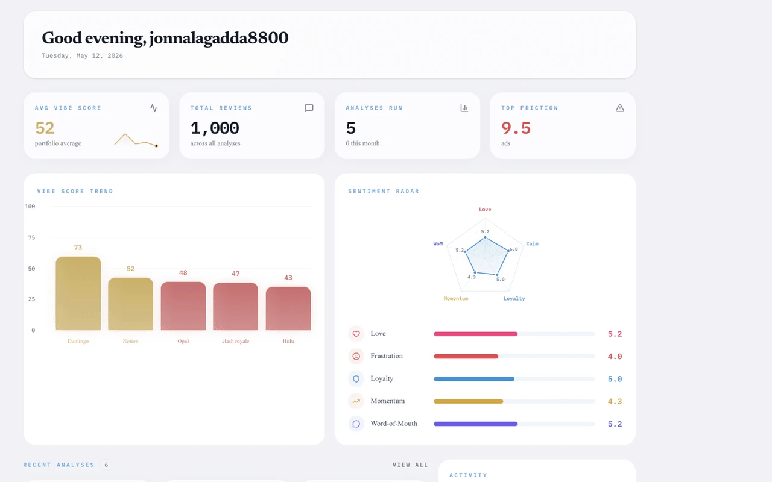Screen dimensions: 772x482
Task: Click the Opal bar scoring 48
Action: click(183, 306)
